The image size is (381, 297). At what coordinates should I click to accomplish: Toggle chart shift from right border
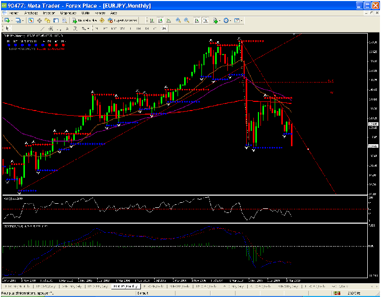tap(206, 20)
